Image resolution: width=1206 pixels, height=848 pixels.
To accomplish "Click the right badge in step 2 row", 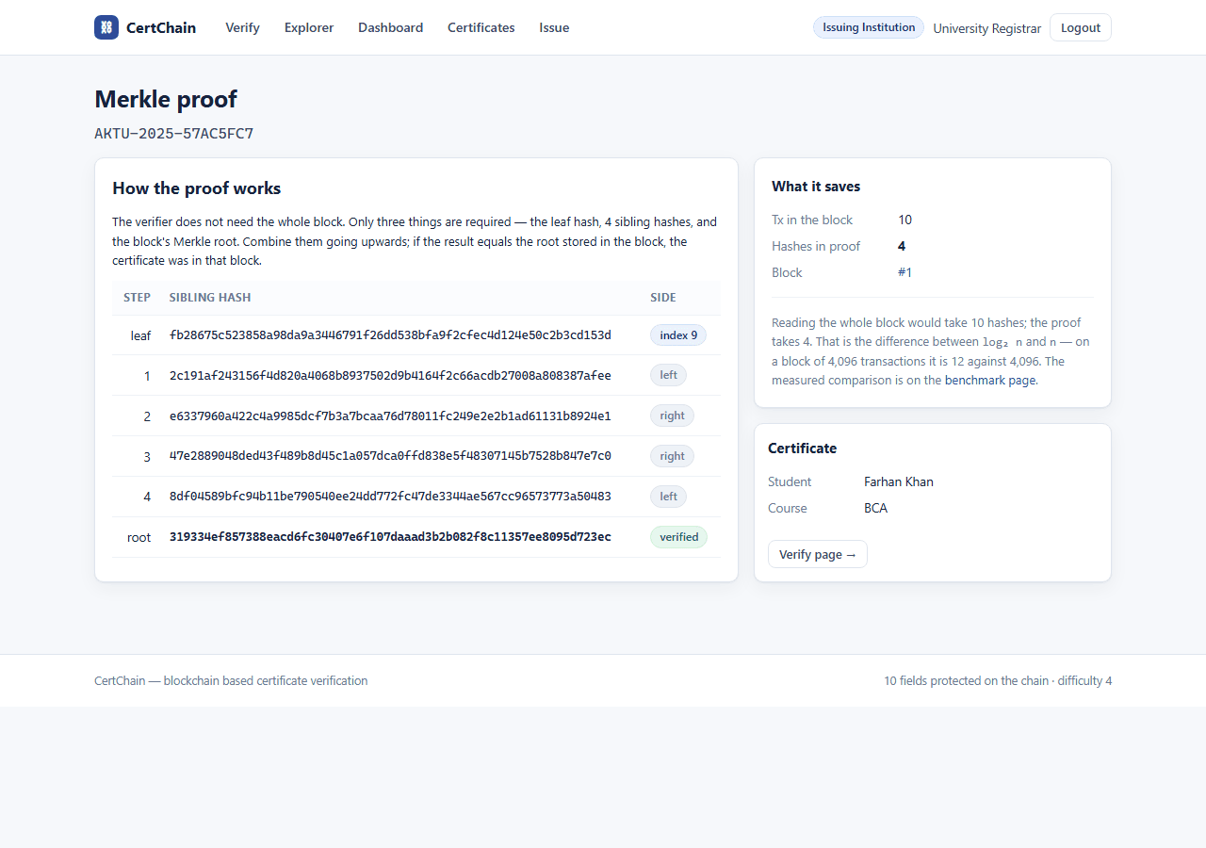I will pos(672,416).
